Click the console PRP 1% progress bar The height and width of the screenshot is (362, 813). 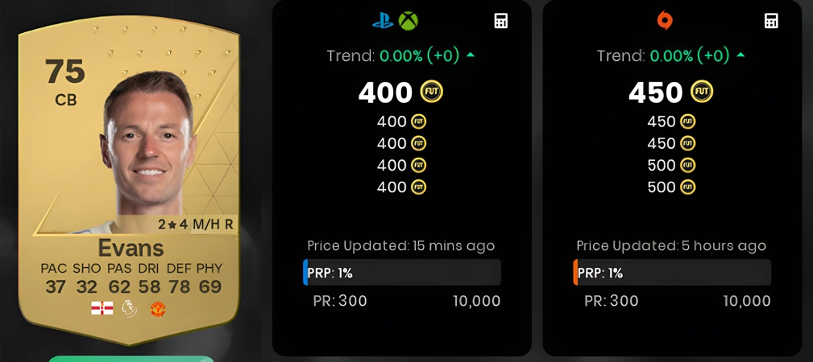(402, 273)
